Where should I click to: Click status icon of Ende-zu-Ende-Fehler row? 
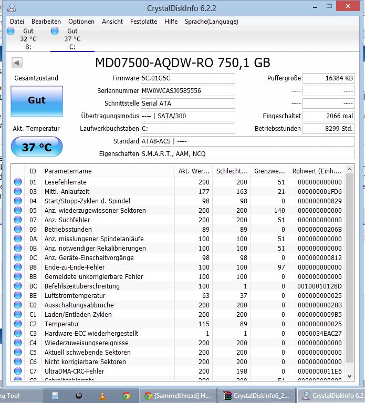(x=18, y=267)
